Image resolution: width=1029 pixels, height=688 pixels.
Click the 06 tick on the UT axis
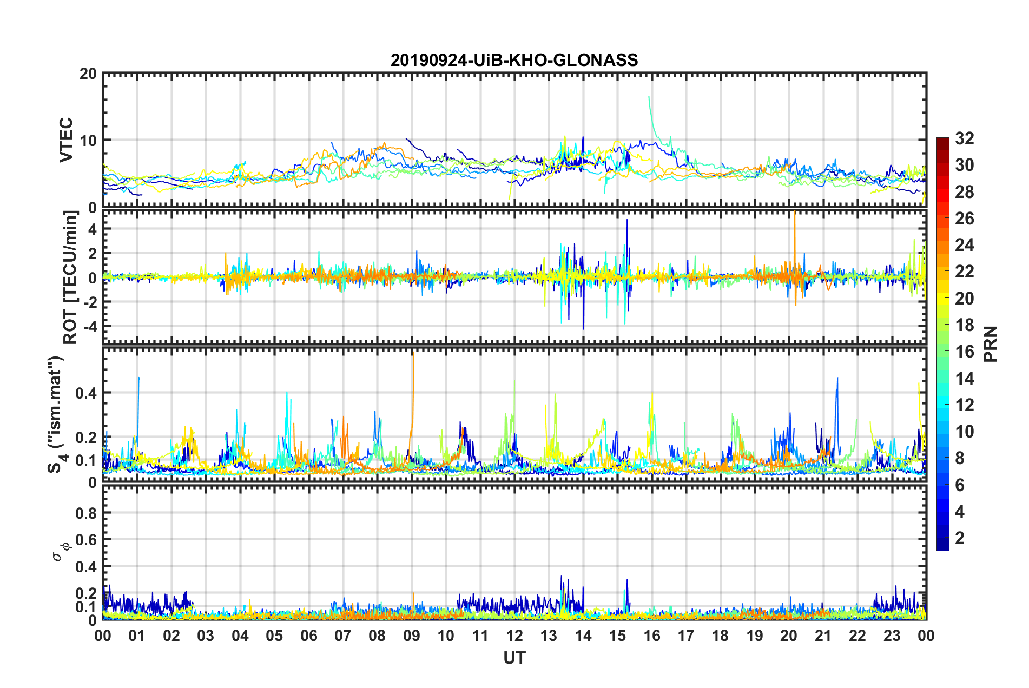(x=309, y=636)
